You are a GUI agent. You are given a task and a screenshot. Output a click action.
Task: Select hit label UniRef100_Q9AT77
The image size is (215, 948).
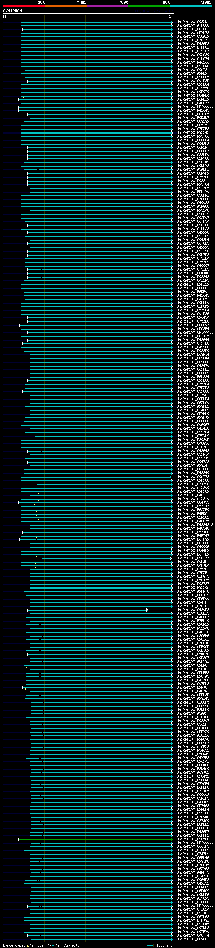click(x=193, y=558)
